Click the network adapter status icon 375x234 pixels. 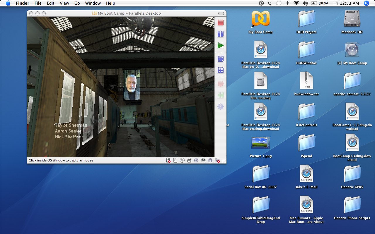[x=196, y=160]
